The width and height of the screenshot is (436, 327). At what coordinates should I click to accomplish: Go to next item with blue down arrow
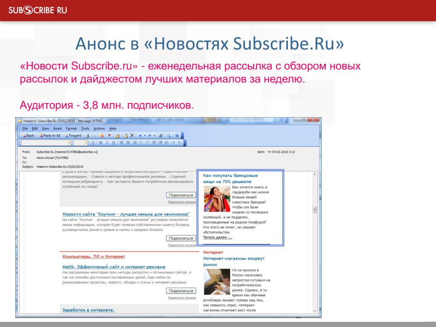coord(149,135)
